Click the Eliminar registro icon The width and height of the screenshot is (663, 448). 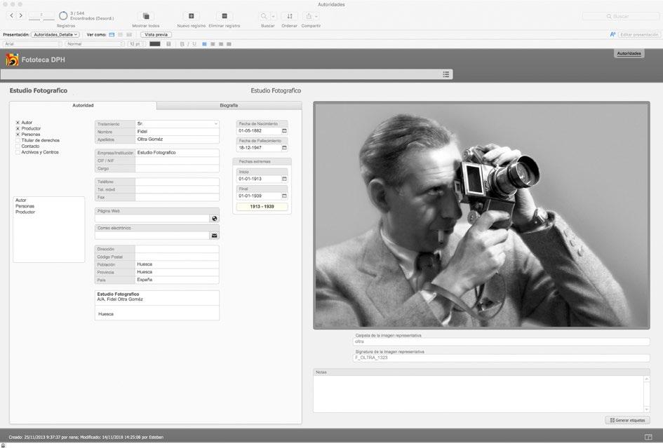225,16
